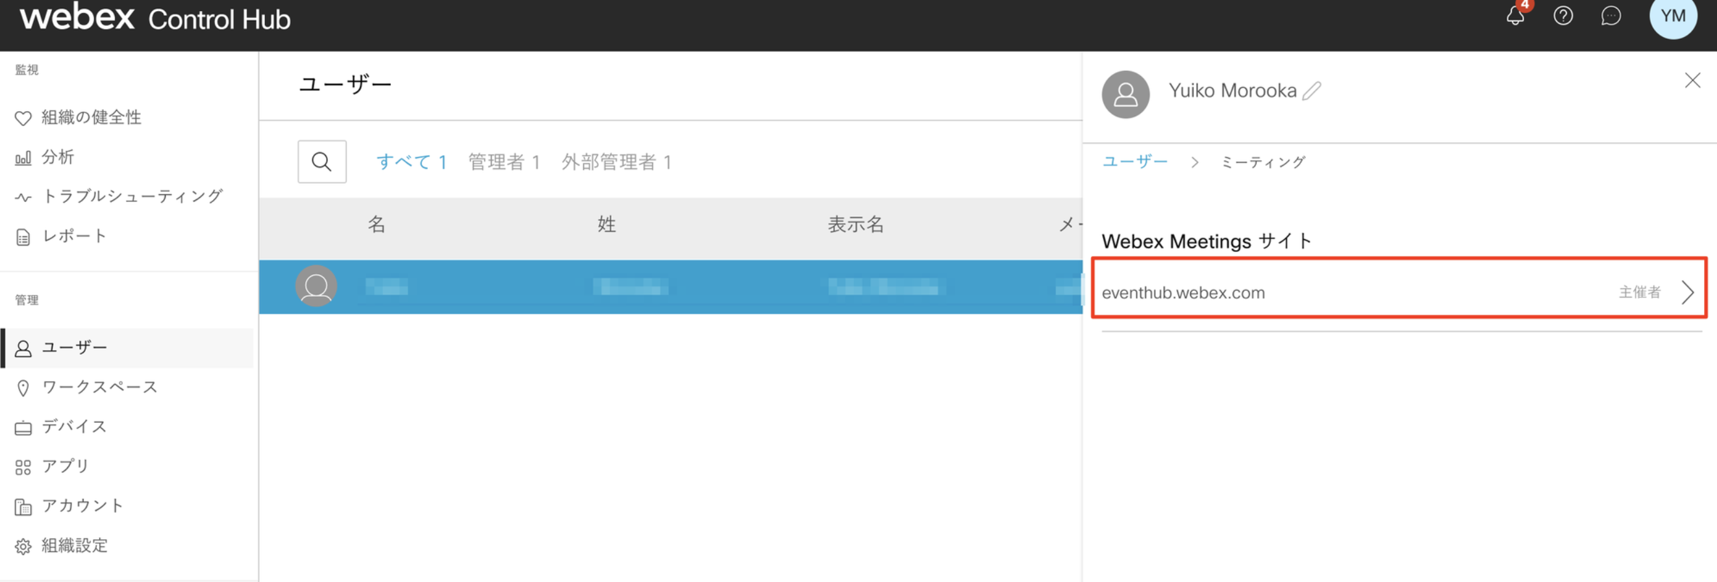Open the YM profile avatar menu
This screenshot has width=1717, height=582.
coord(1673,16)
